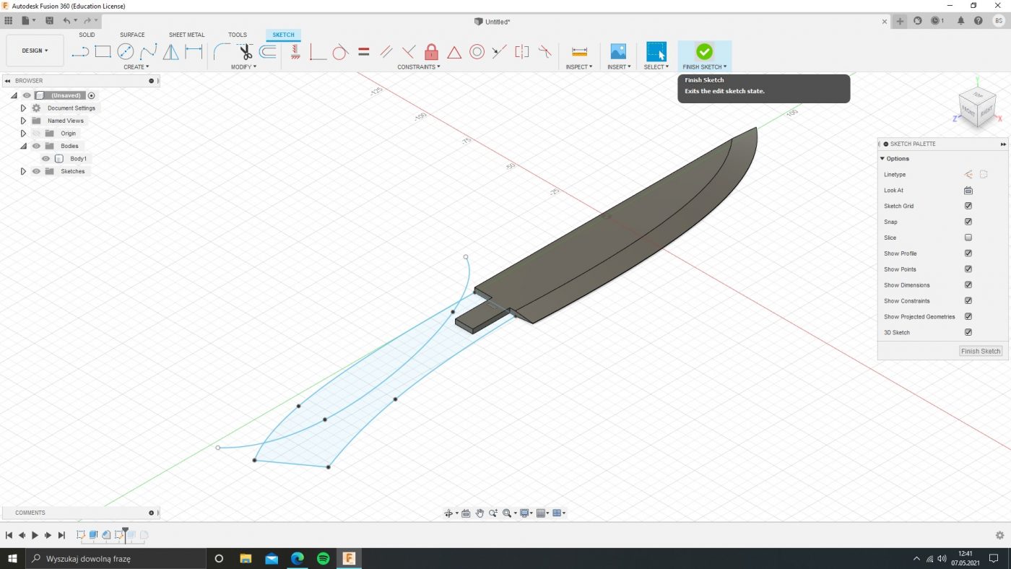Choose the Concentric constraint icon
Viewport: 1011px width, 569px height.
coord(477,52)
